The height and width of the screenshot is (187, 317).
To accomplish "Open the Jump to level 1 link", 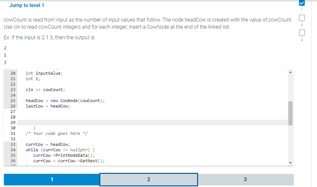I will (x=27, y=5).
